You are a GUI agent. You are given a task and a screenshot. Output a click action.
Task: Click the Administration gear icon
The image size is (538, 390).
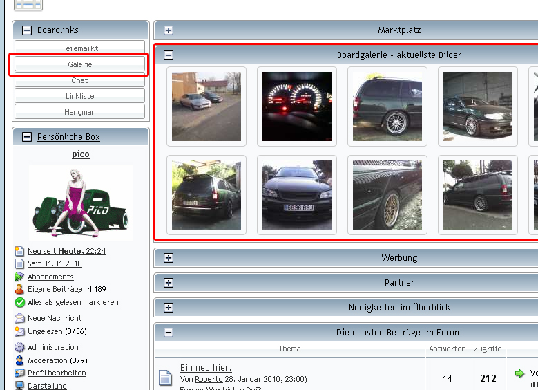19,347
